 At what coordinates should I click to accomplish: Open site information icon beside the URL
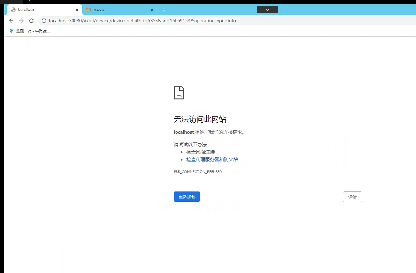(44, 21)
